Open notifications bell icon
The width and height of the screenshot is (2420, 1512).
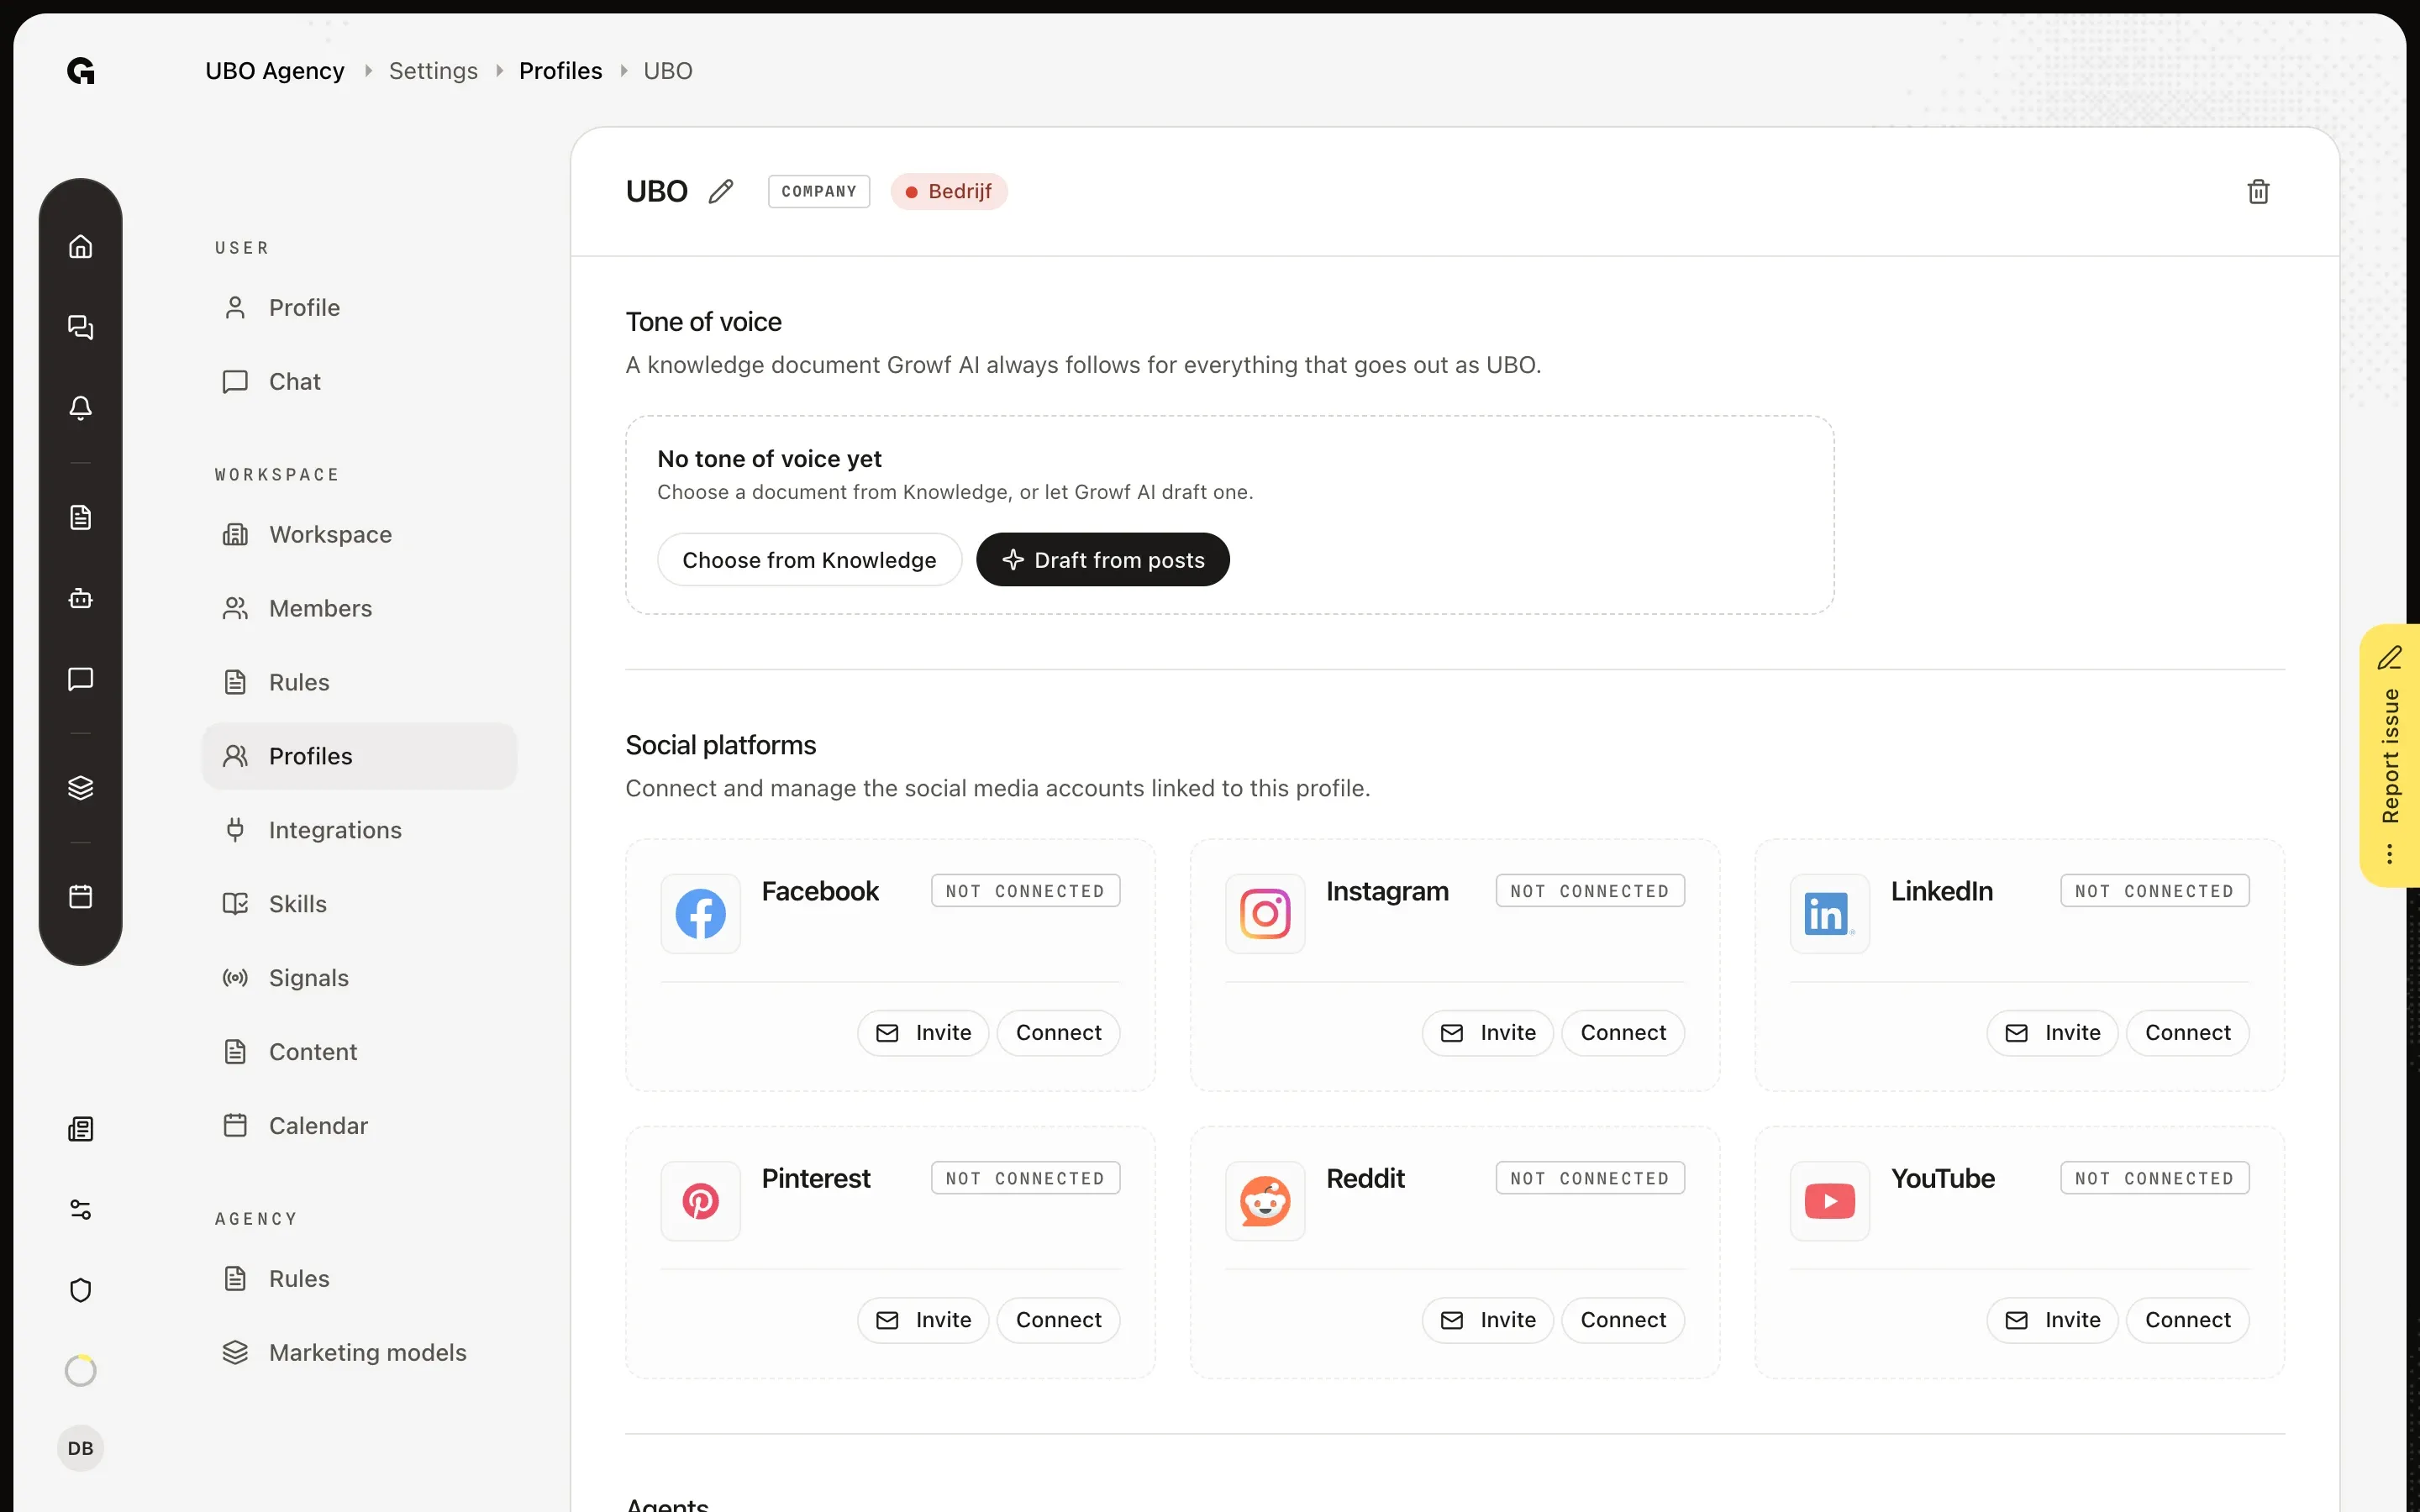coord(80,408)
